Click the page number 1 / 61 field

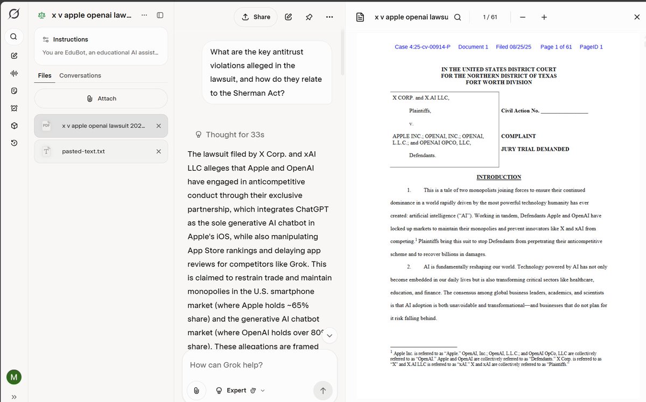pos(490,17)
